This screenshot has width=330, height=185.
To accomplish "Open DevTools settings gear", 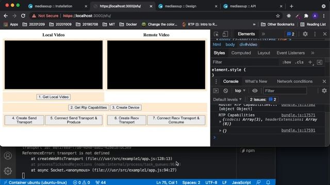I will tap(305, 34).
